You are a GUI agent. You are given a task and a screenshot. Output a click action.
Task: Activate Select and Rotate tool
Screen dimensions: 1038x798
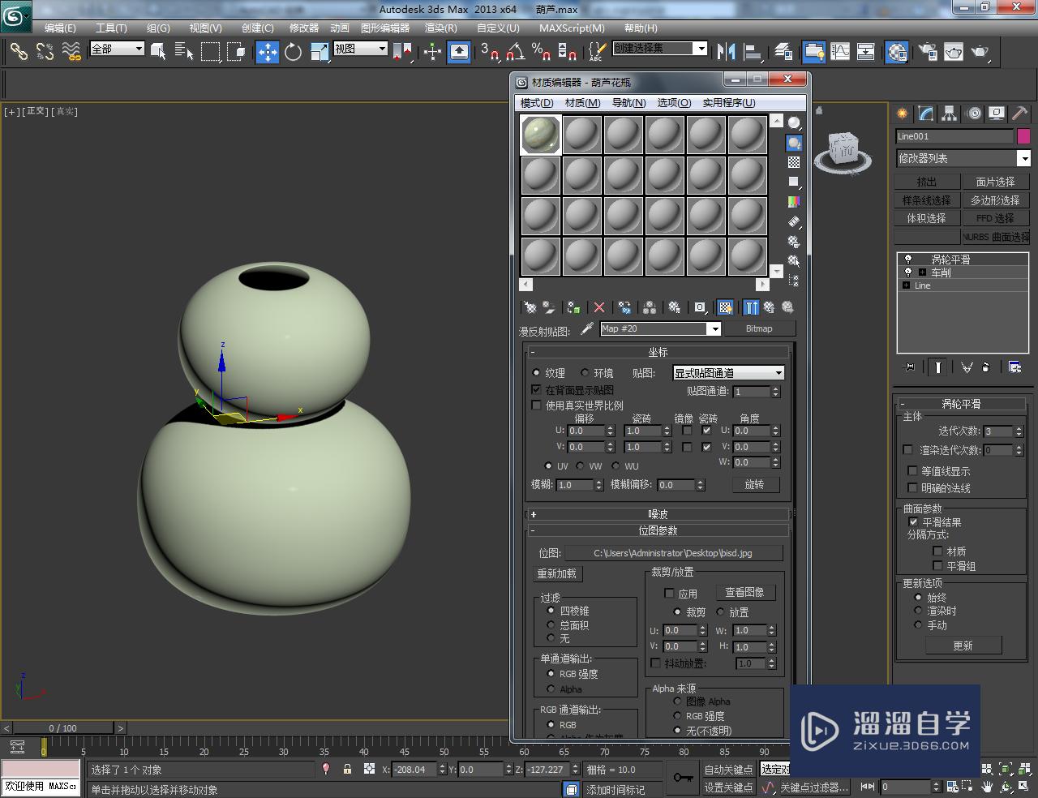click(x=293, y=52)
